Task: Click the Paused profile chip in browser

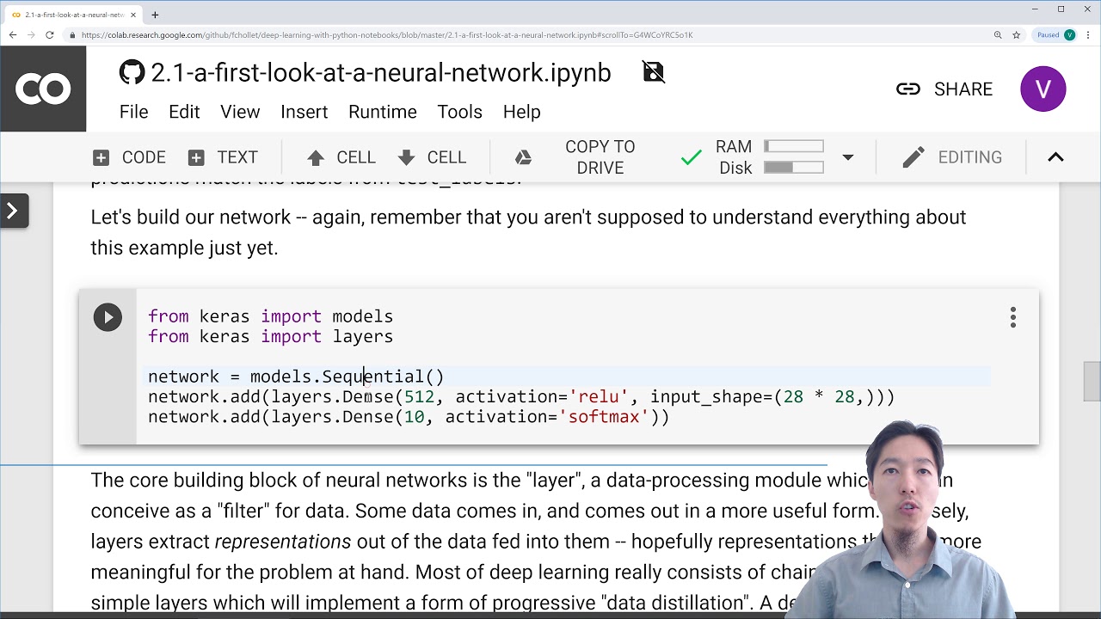Action: (1055, 35)
